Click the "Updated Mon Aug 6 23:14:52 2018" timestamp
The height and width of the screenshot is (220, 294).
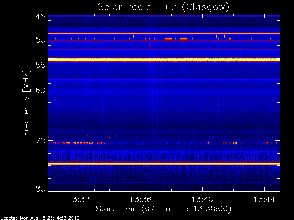40,218
